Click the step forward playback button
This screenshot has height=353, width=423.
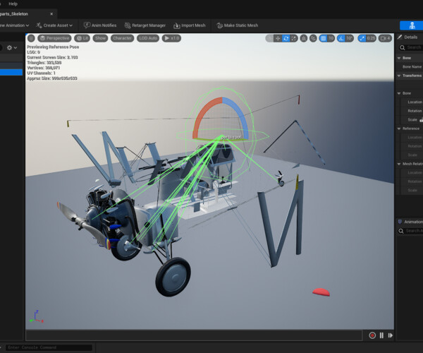[390, 335]
